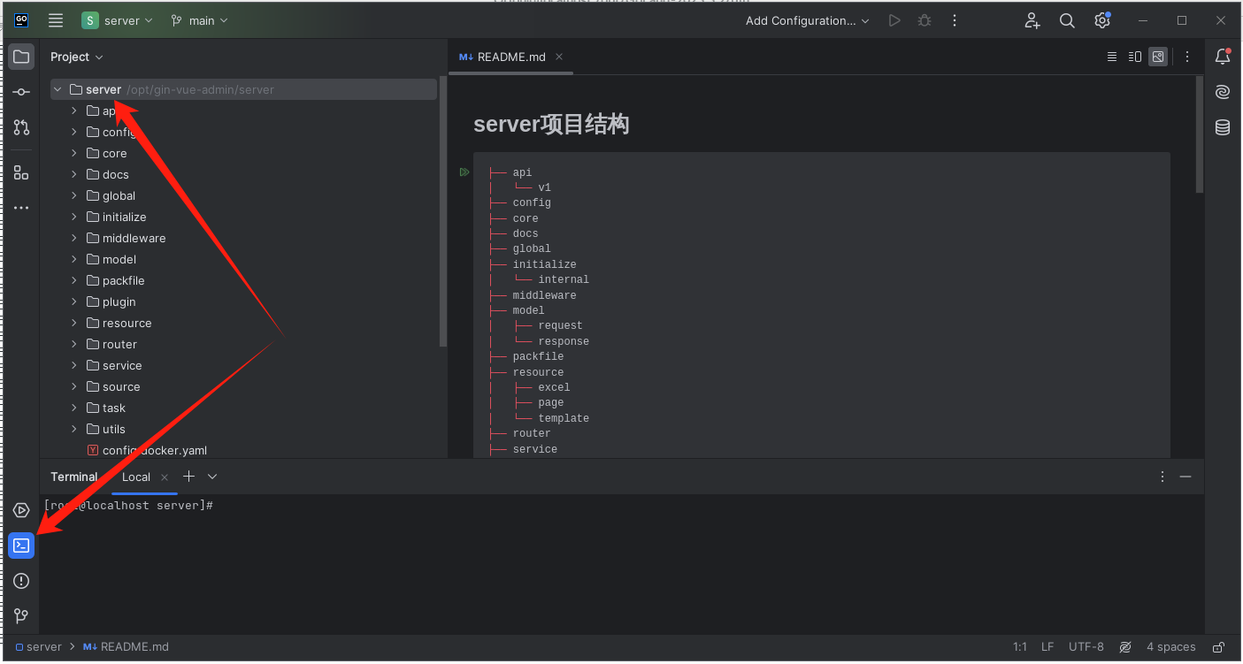Open the run toolbar more actions menu
This screenshot has height=664, width=1243.
954,20
